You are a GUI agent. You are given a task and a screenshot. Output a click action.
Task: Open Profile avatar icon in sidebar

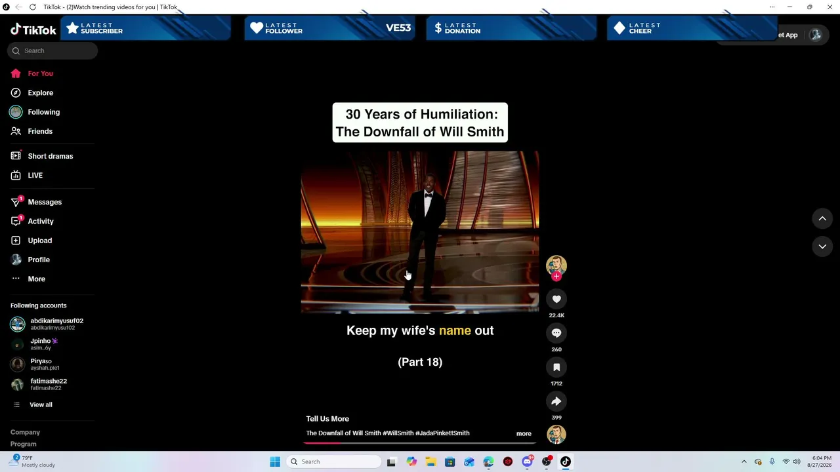pyautogui.click(x=16, y=260)
